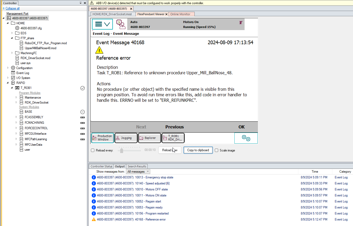
Task: Click the reload interval slider
Action: (x=121, y=150)
